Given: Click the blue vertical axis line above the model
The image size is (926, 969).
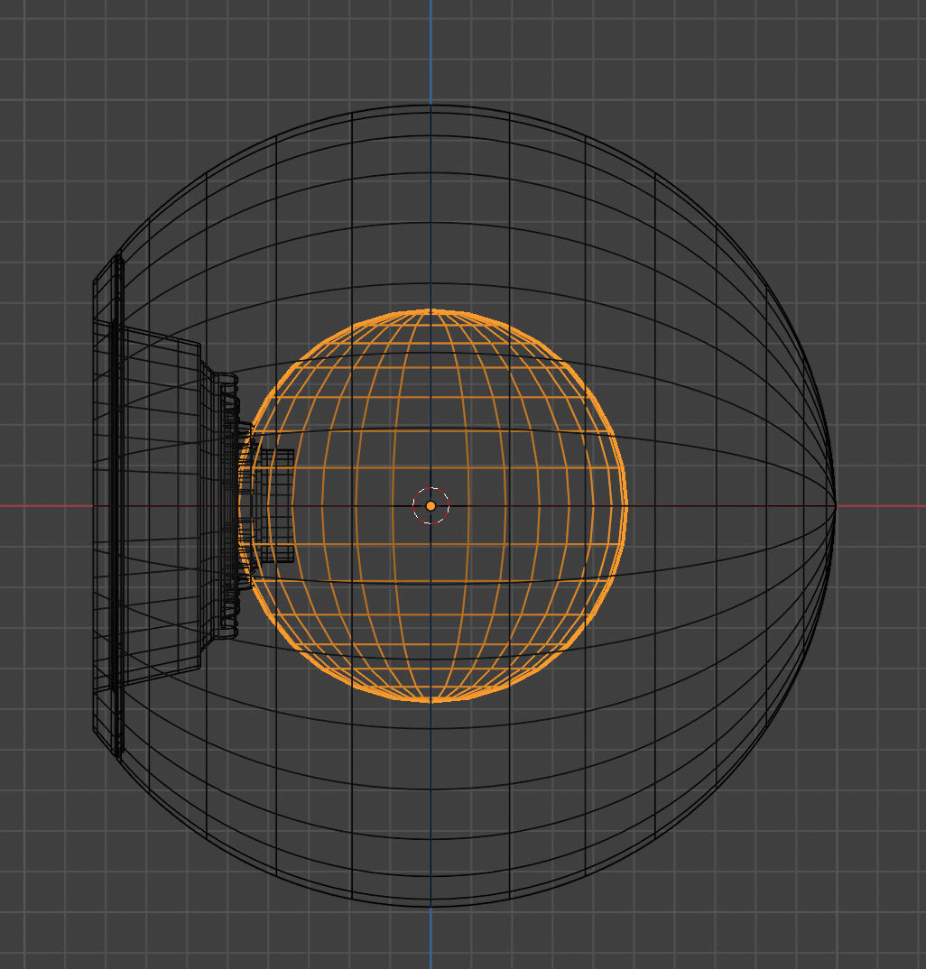Looking at the screenshot, I should tap(431, 45).
